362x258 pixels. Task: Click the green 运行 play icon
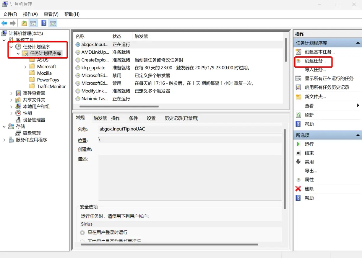click(298, 144)
